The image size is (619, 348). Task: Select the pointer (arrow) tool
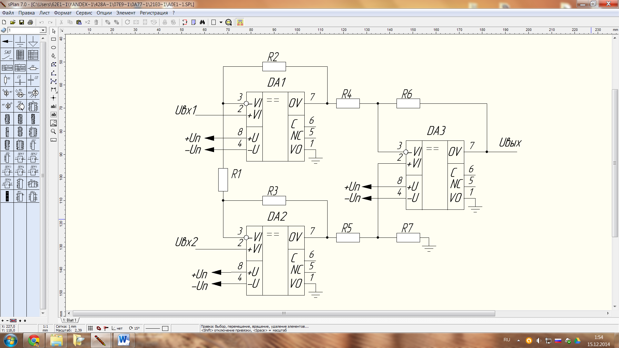pos(54,31)
